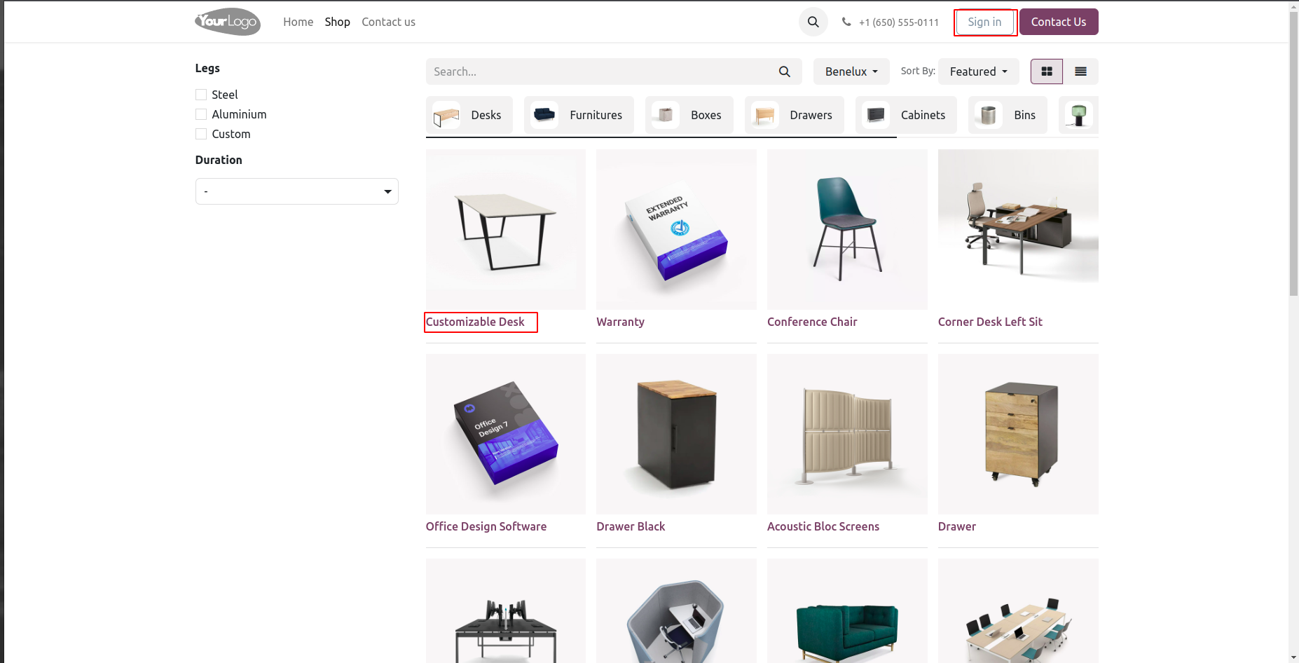Tick the Custom legs checkbox
The height and width of the screenshot is (663, 1299).
point(201,134)
